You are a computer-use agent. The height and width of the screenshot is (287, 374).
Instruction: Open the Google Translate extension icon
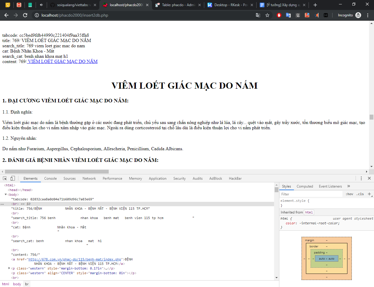coord(288,15)
